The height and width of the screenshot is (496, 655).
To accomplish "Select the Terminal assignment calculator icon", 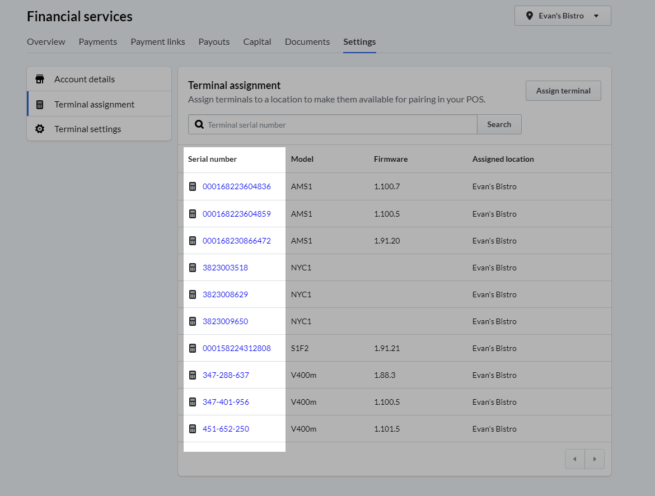I will pos(40,104).
